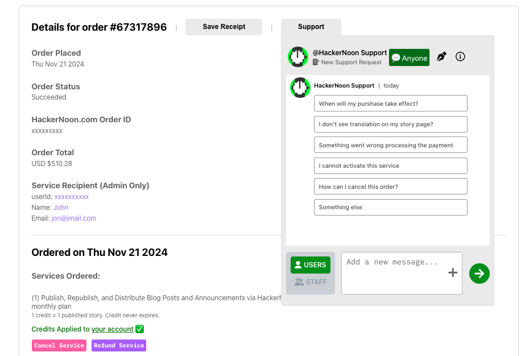
Task: Open the info circle icon in chat header
Action: [x=461, y=57]
